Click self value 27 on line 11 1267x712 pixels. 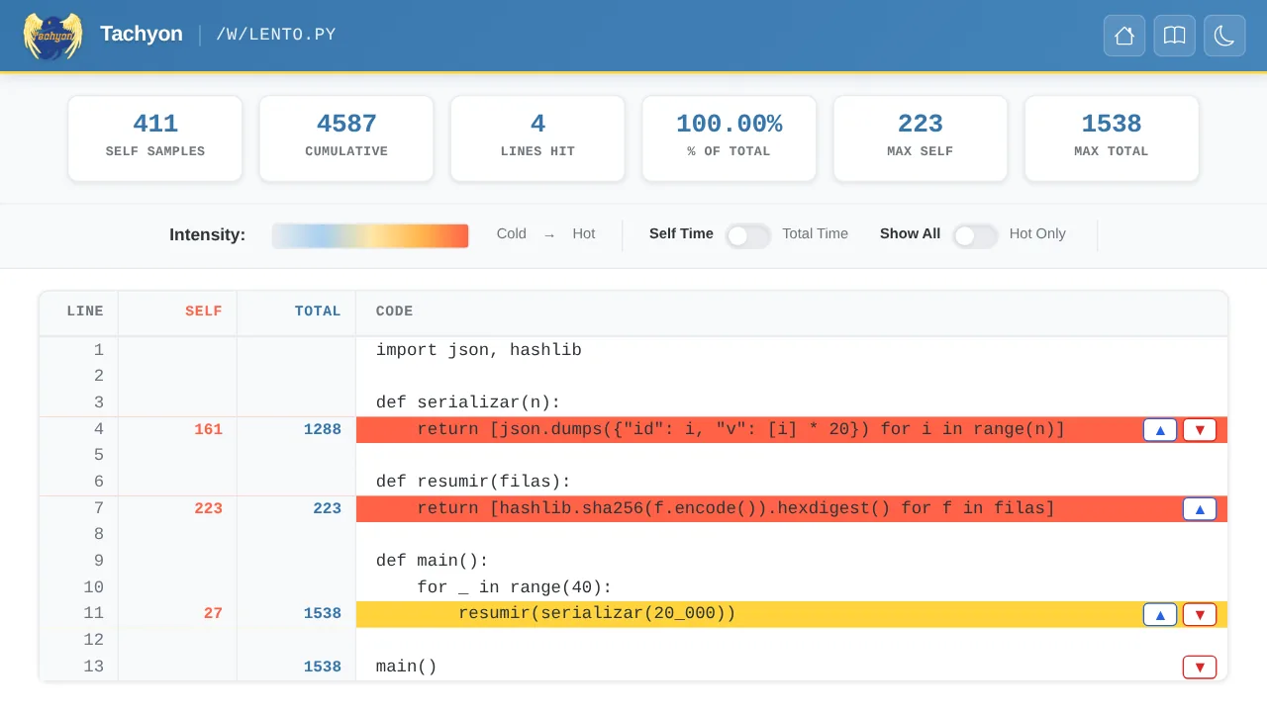[213, 614]
